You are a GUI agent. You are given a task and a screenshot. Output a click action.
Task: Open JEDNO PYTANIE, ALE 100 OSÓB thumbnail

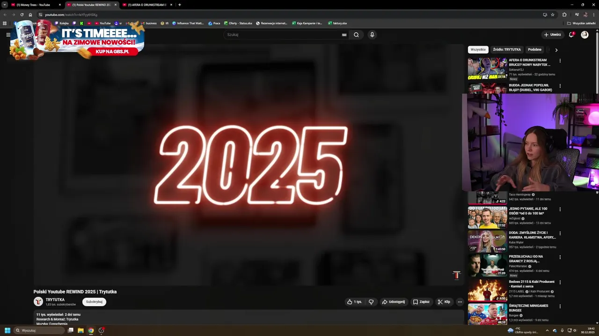[487, 217]
